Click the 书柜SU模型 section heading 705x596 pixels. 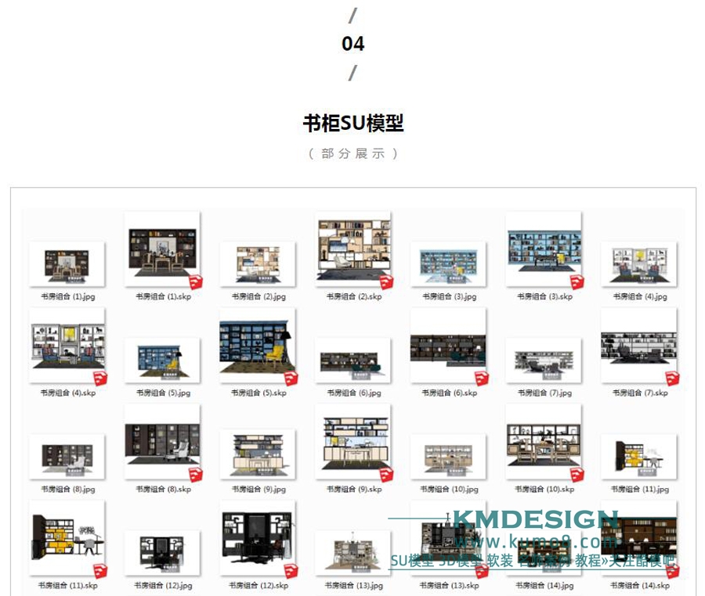click(x=352, y=124)
